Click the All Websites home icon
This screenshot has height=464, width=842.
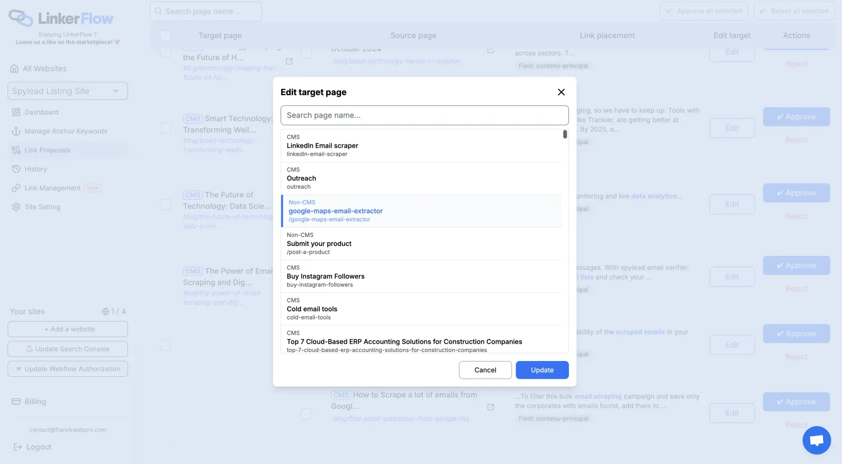14,69
